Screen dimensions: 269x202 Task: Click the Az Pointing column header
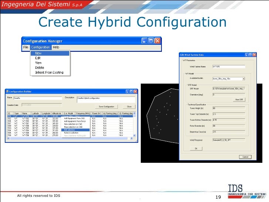110,113
